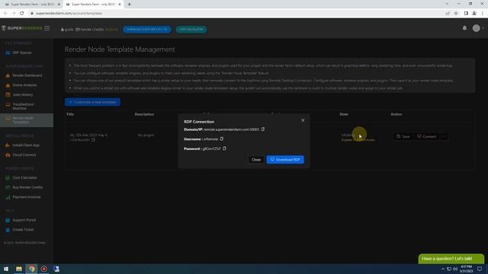Close the active second browser tab

coord(120,5)
